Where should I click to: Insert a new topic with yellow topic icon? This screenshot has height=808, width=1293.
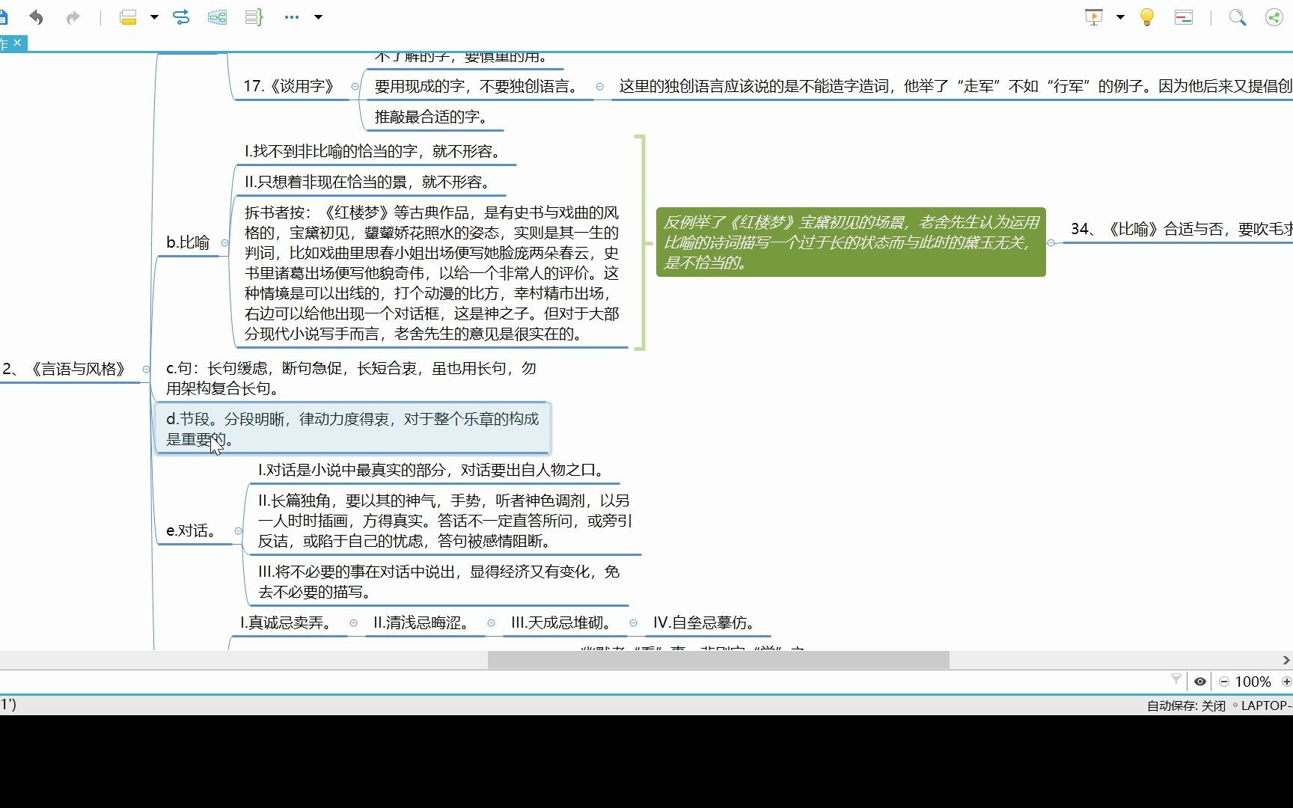point(129,16)
